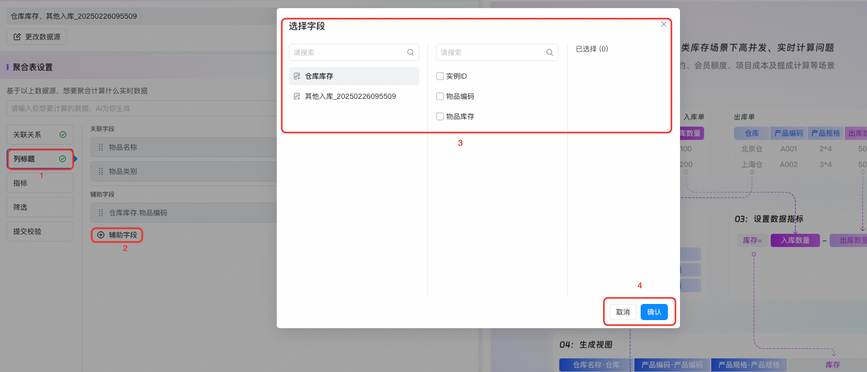Click the 确认 button
This screenshot has width=867, height=372.
(654, 312)
